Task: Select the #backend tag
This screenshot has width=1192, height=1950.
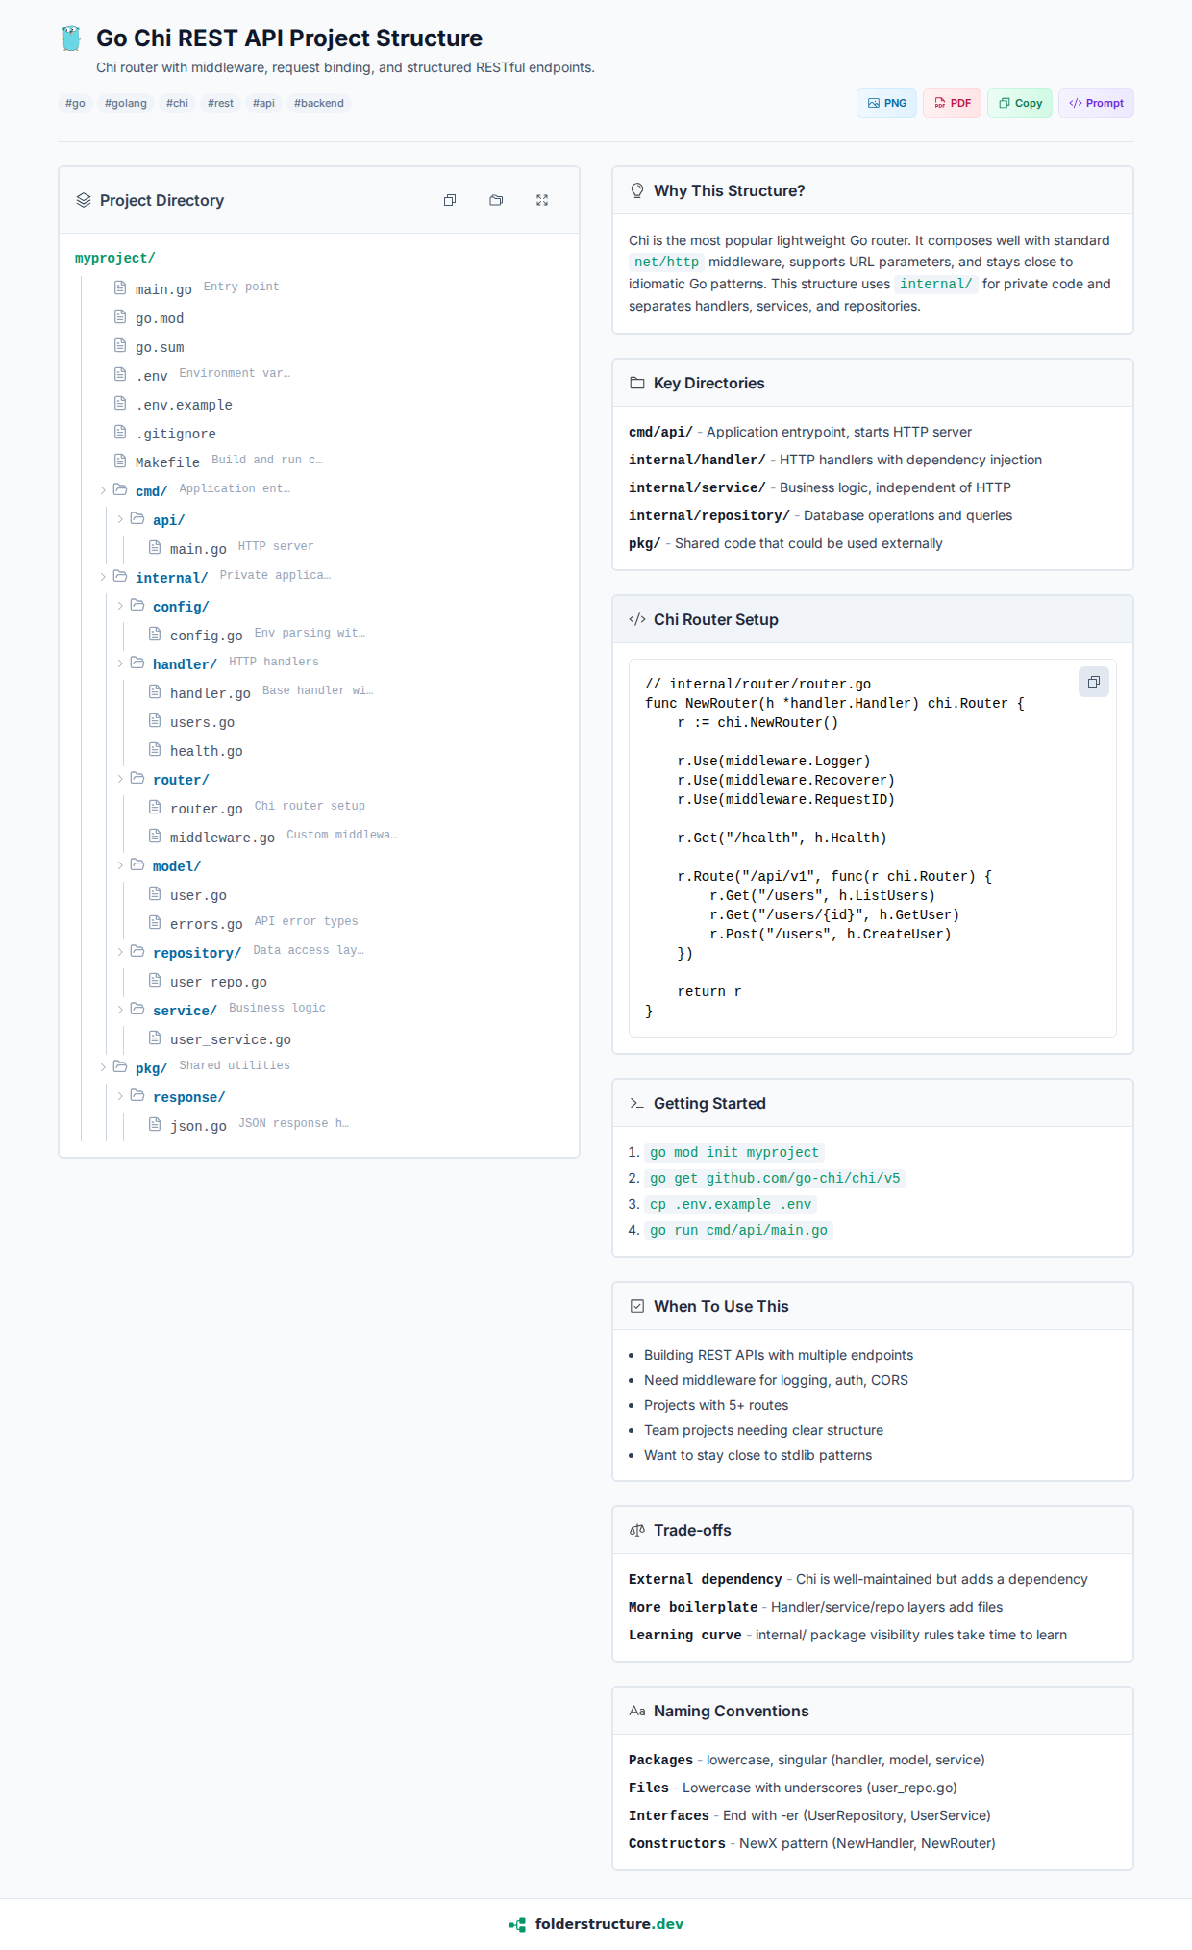Action: [319, 103]
